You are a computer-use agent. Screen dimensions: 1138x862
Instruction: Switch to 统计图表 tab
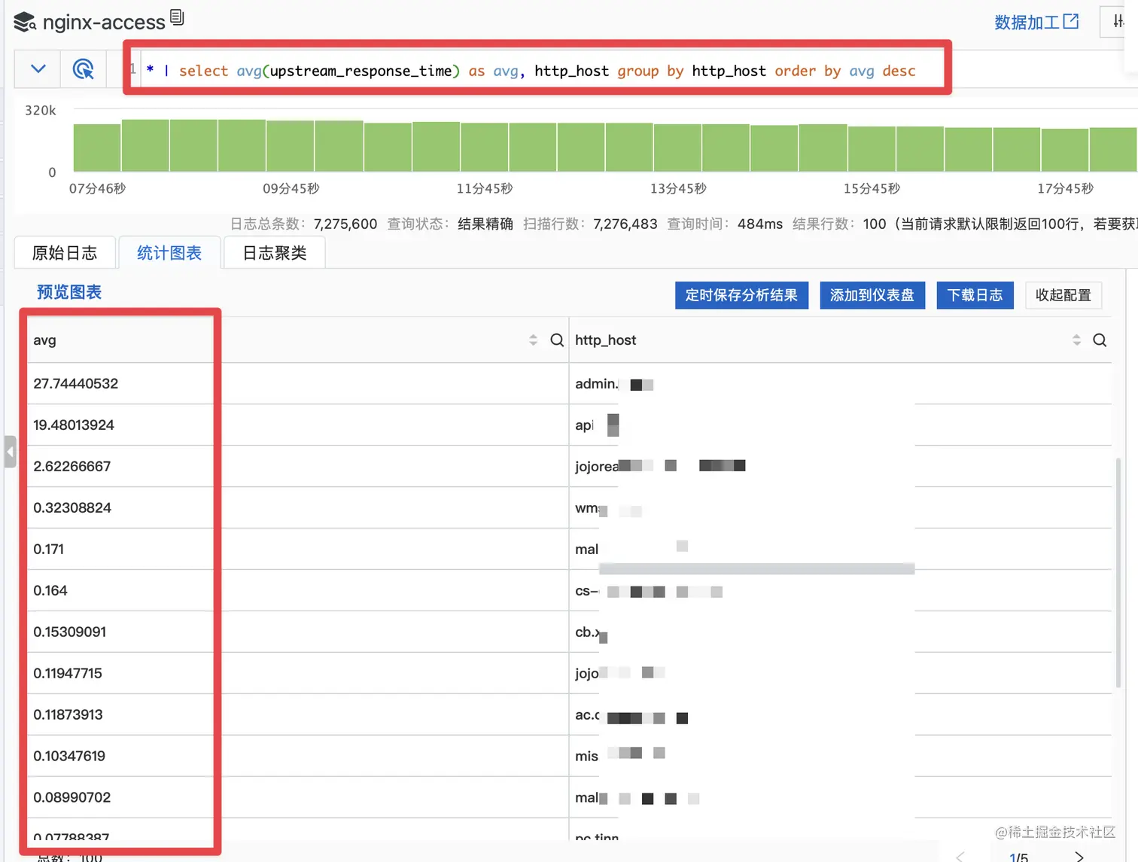(x=169, y=253)
